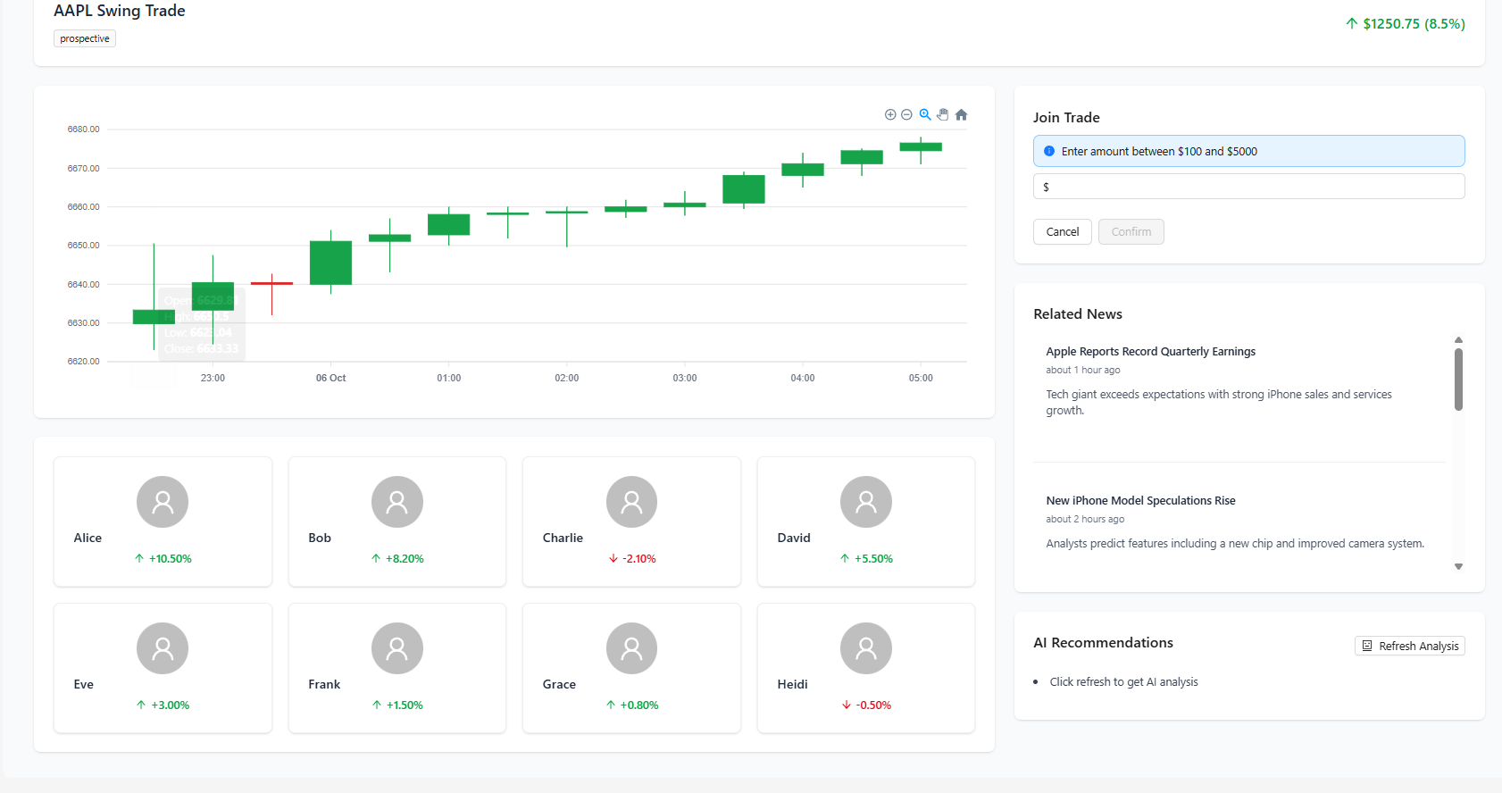
Task: Click the chart zoom in icon
Action: tap(890, 114)
